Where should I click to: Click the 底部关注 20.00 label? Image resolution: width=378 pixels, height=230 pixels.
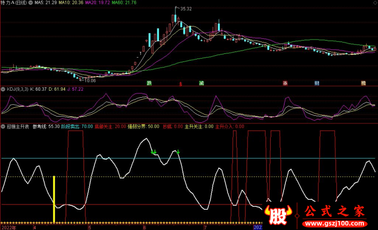(110, 127)
